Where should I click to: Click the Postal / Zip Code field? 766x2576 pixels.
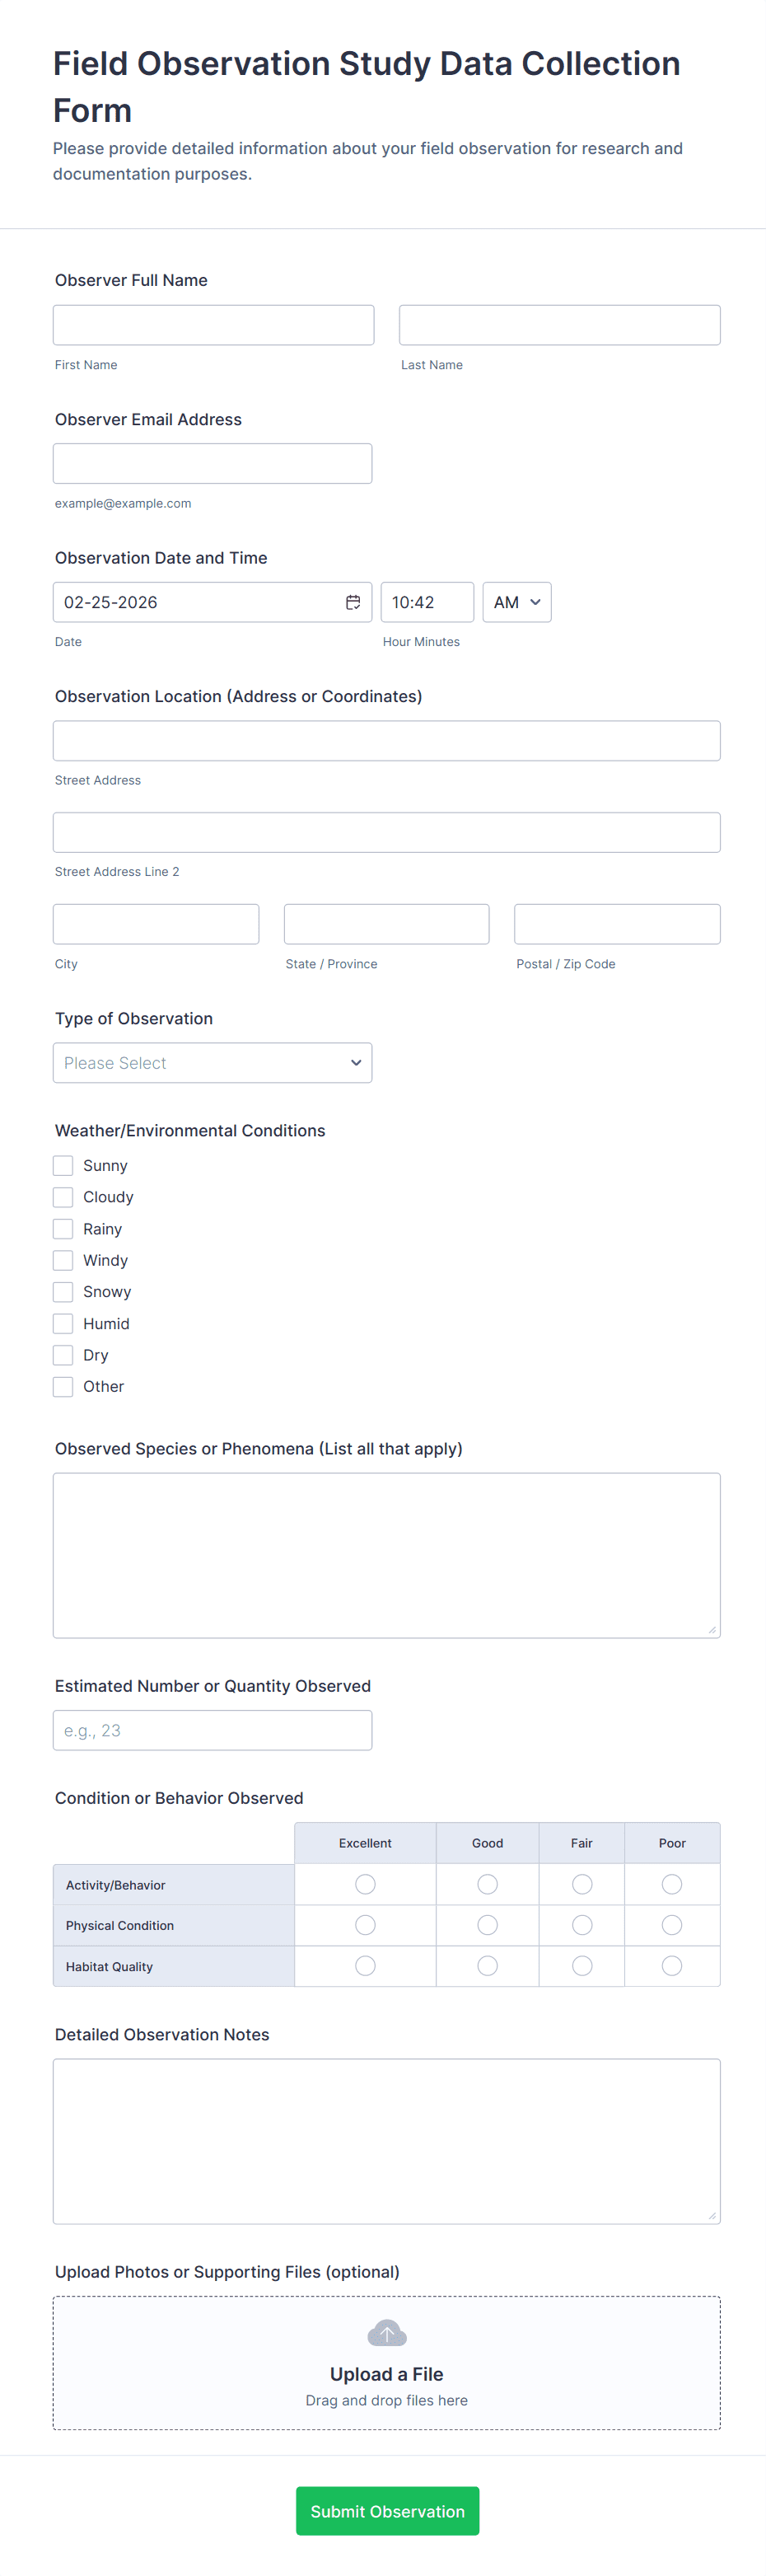pyautogui.click(x=616, y=924)
